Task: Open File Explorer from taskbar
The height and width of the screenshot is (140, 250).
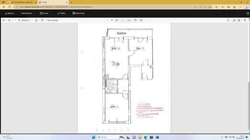Action: click(140, 137)
